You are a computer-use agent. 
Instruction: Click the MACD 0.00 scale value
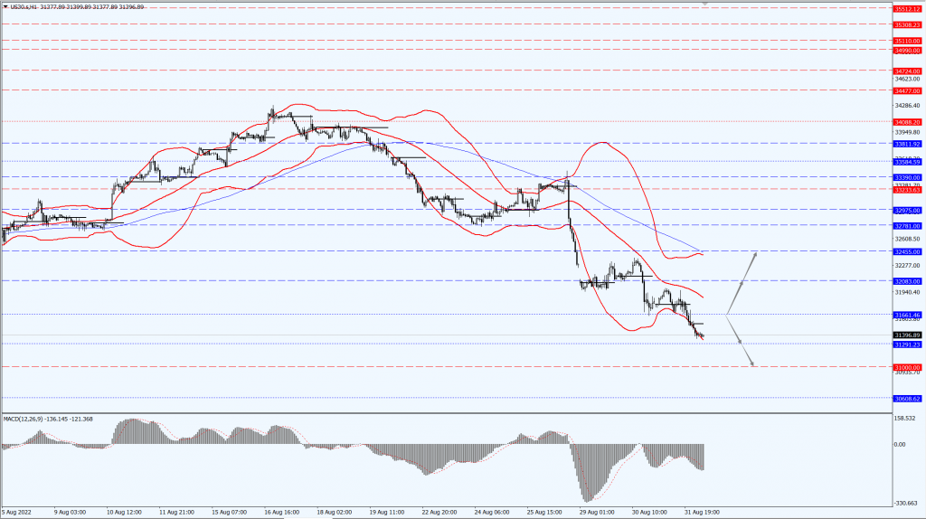[901, 445]
